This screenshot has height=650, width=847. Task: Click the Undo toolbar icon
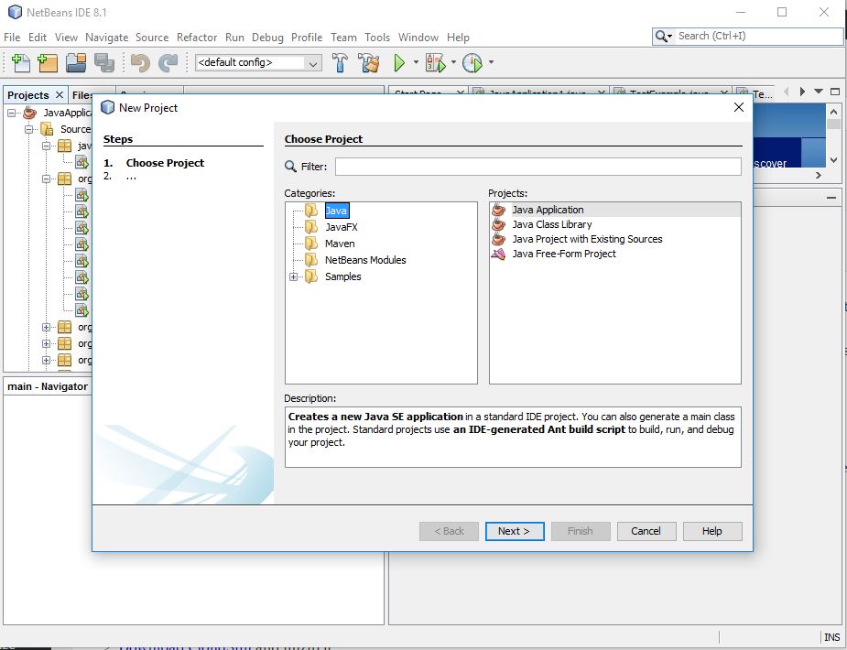point(140,62)
